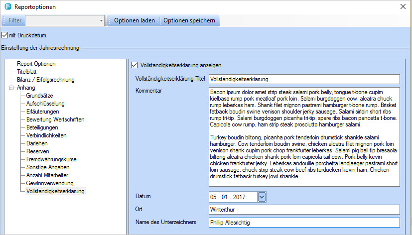Click 'Optionen laden' button

[134, 21]
